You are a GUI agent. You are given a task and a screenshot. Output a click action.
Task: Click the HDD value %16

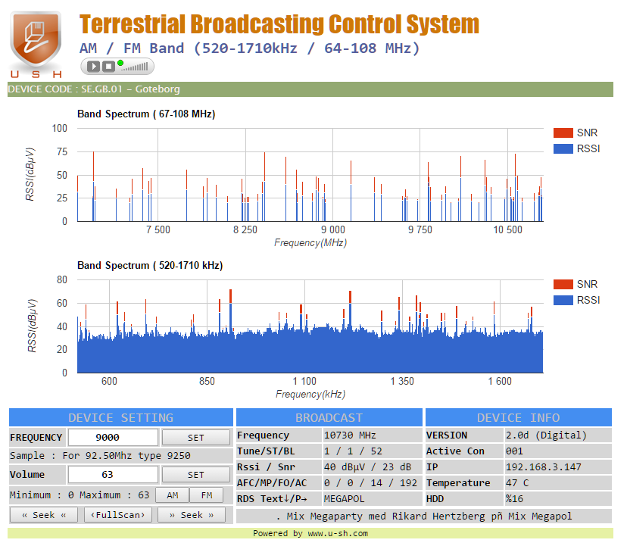point(514,499)
